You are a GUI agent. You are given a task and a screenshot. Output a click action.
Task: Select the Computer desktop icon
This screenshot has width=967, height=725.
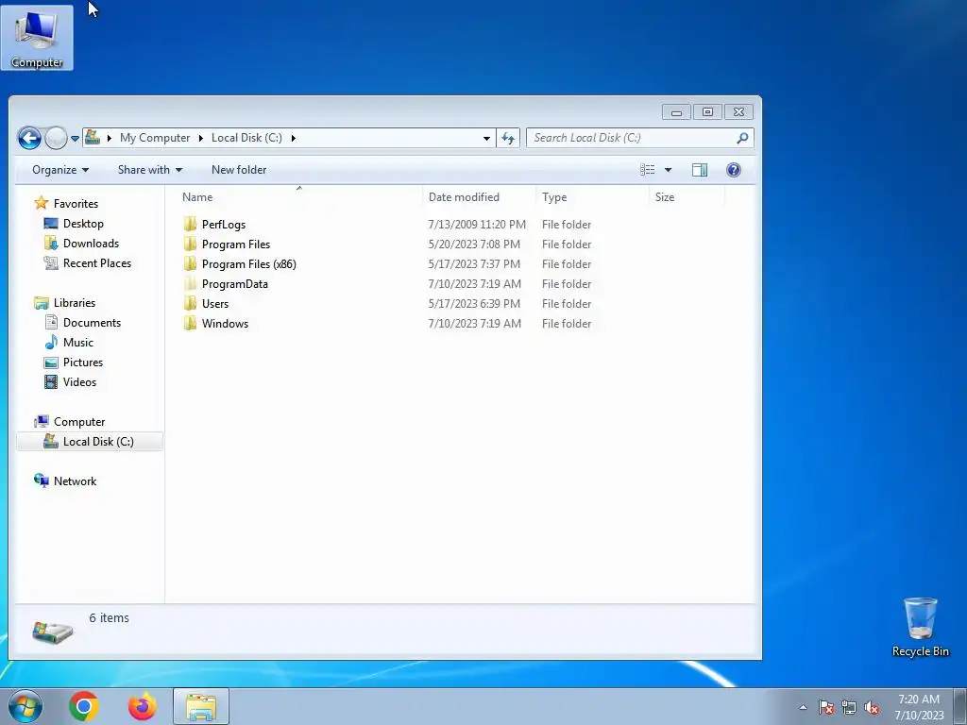[x=37, y=38]
